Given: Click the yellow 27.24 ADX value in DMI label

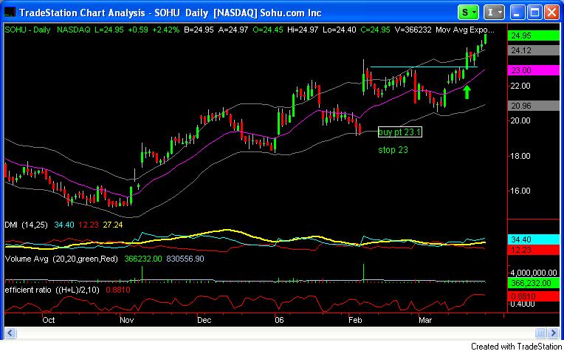Looking at the screenshot, I should [x=113, y=225].
